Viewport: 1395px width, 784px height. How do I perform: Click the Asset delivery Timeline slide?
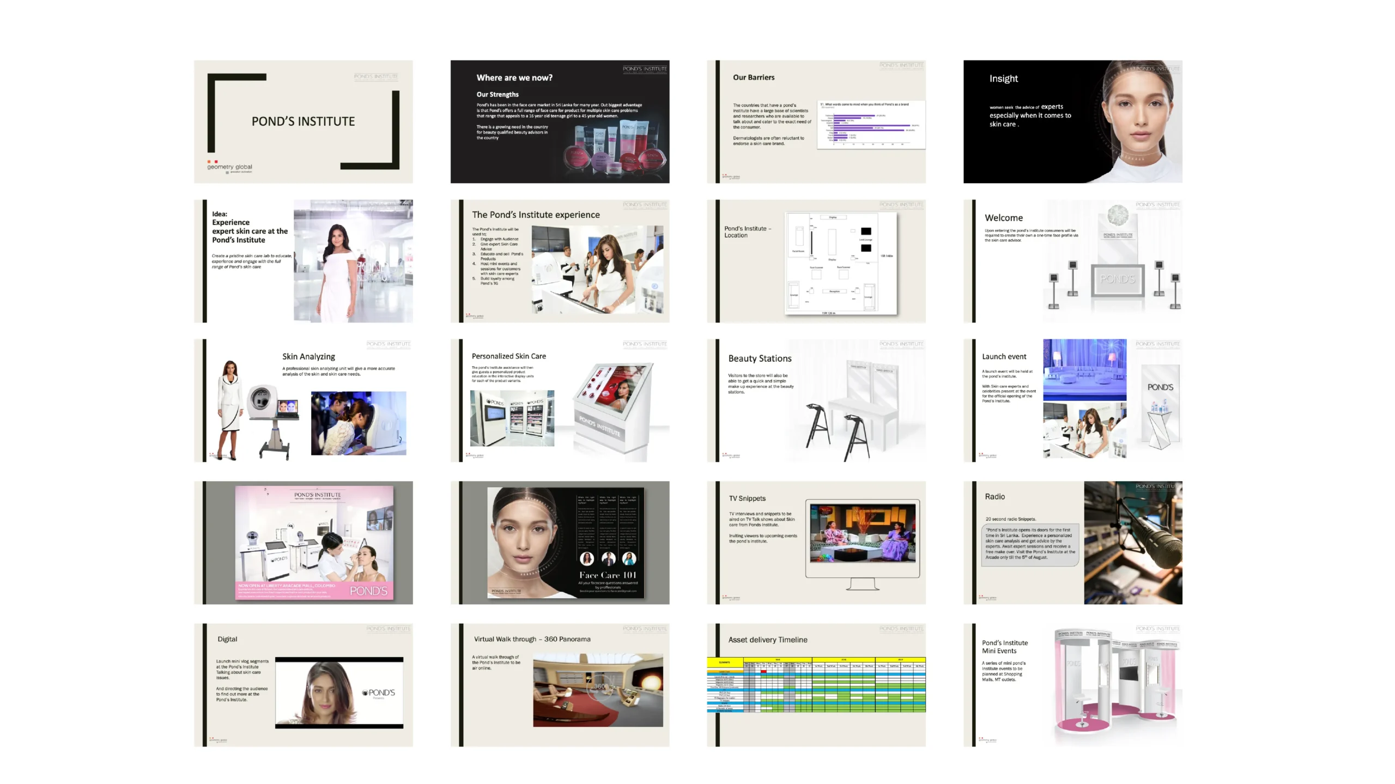coord(816,685)
